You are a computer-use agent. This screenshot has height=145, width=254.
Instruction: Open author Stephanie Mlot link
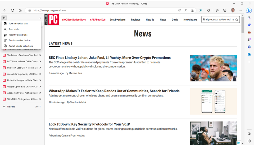[78, 102]
